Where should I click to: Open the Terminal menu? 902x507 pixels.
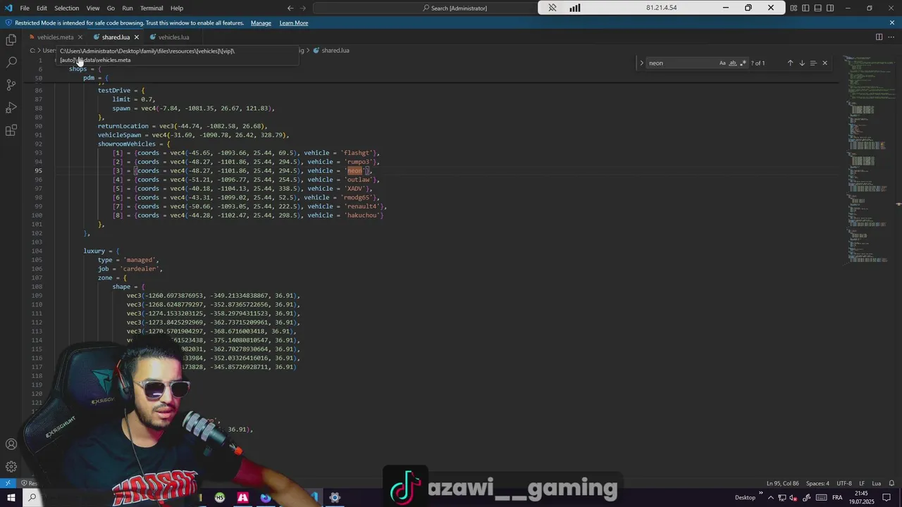[152, 8]
